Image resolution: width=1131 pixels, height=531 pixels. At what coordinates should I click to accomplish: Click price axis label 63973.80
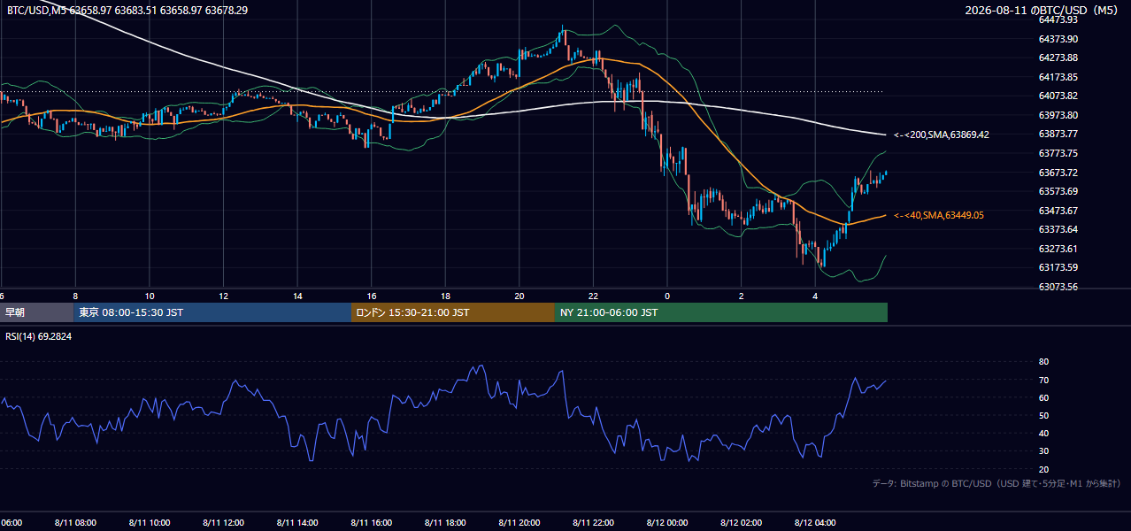tap(1058, 115)
